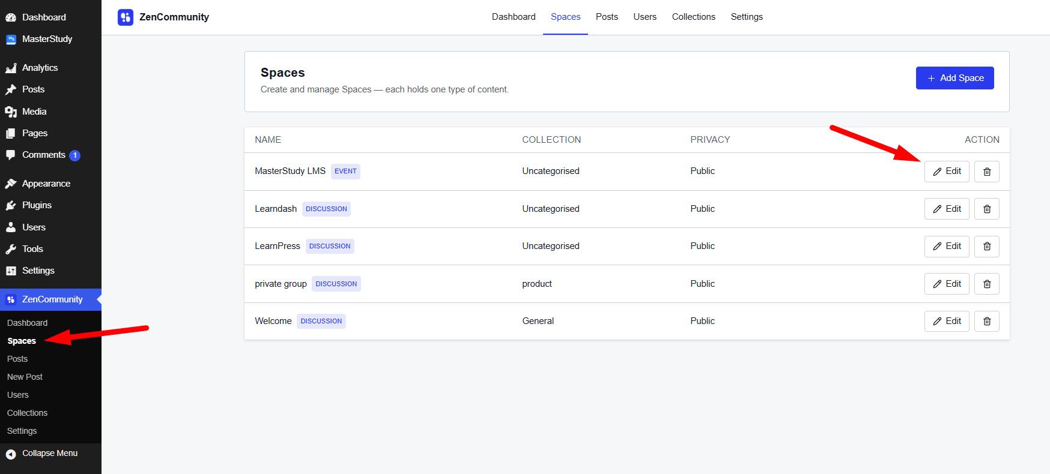Select the ZenCommunity sidebar menu item

click(x=50, y=299)
